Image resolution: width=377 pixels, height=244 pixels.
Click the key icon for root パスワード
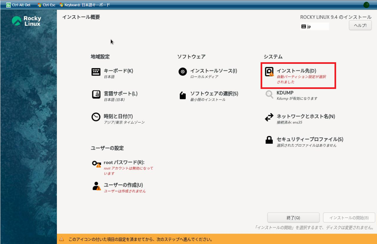96,164
